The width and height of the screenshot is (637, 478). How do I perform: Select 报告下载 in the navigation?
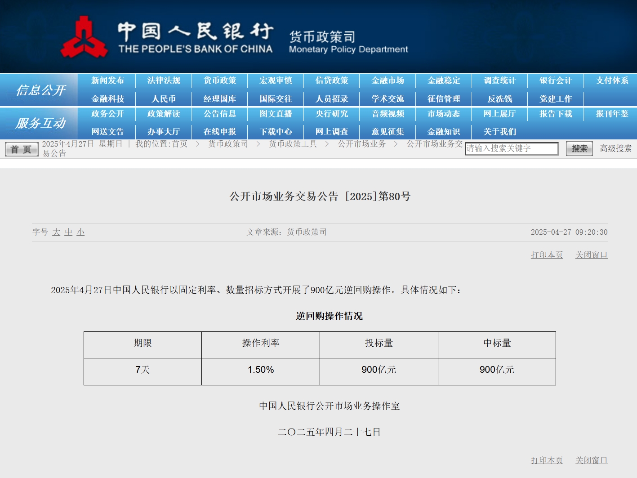point(556,114)
